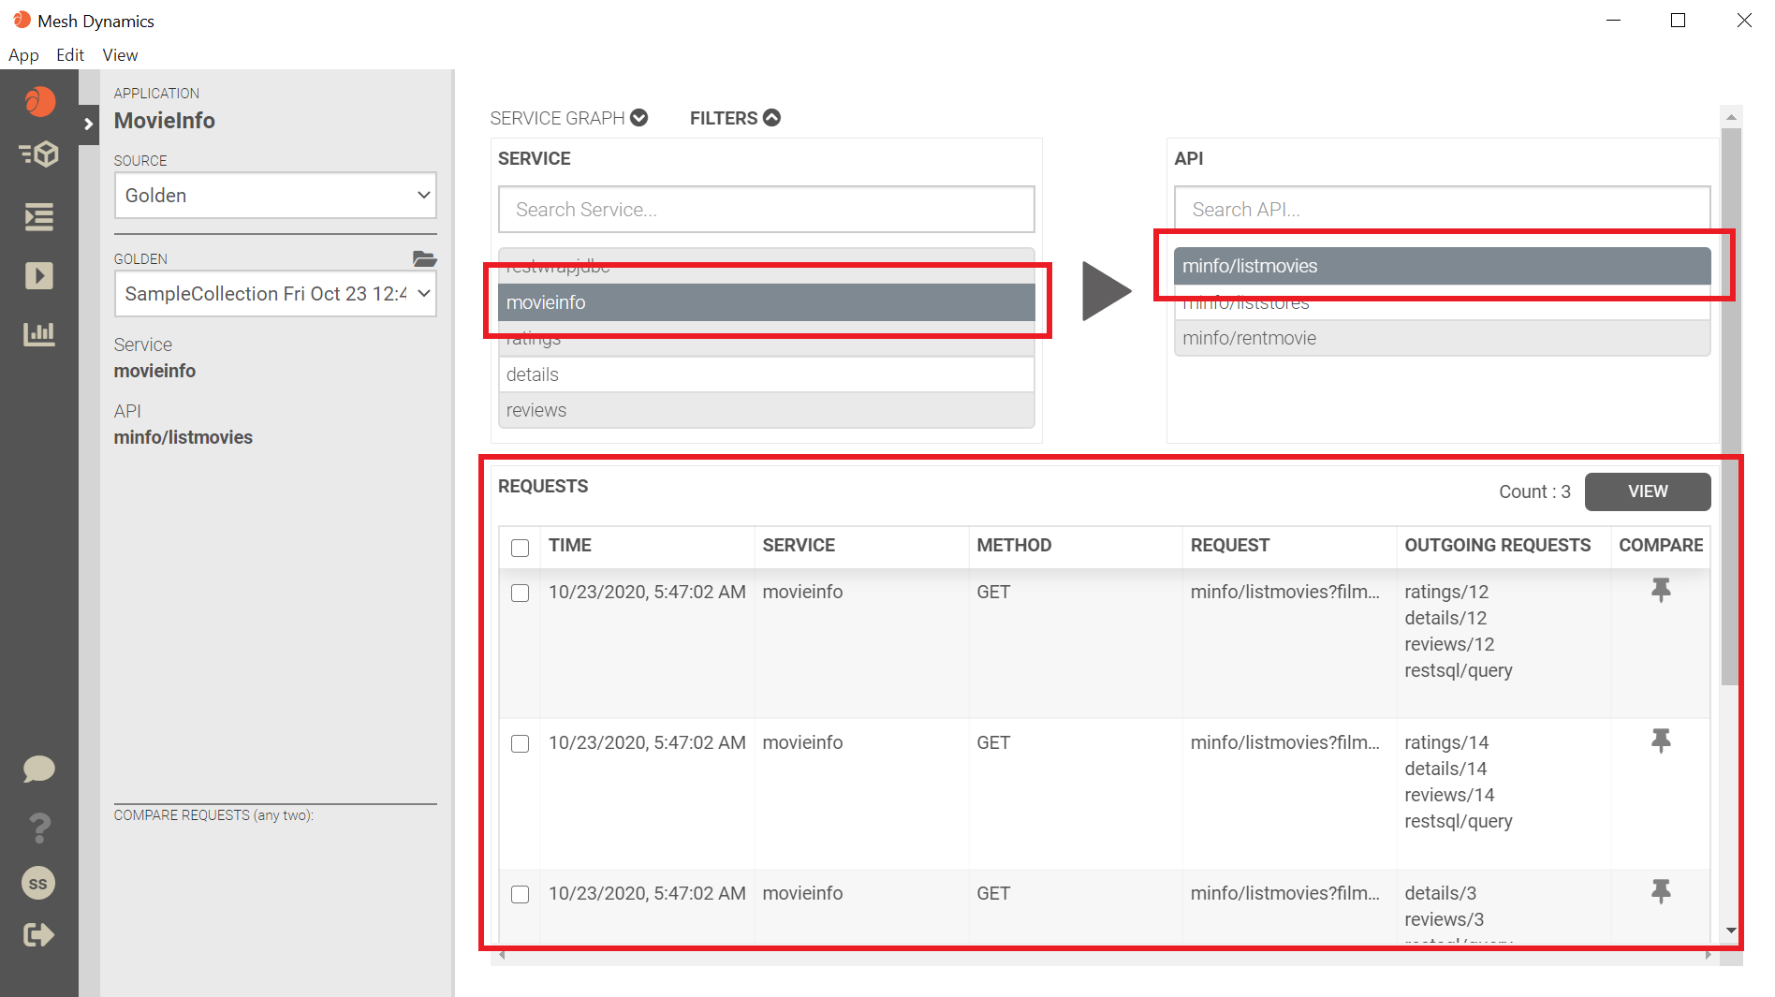Screen dimensions: 1775x997
Task: Select the minfo/rentmovie API
Action: [x=1442, y=338]
